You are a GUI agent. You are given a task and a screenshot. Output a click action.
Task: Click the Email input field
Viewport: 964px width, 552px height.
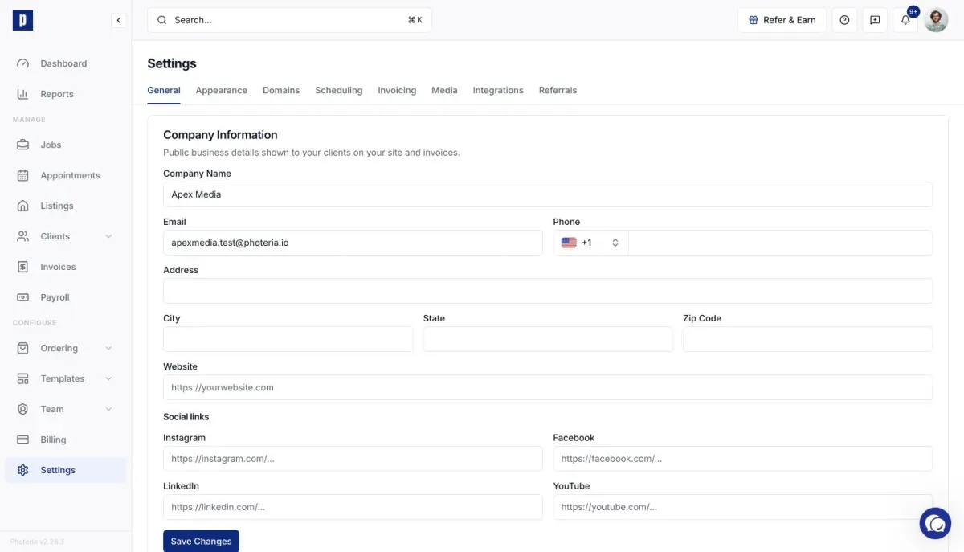[x=353, y=243]
